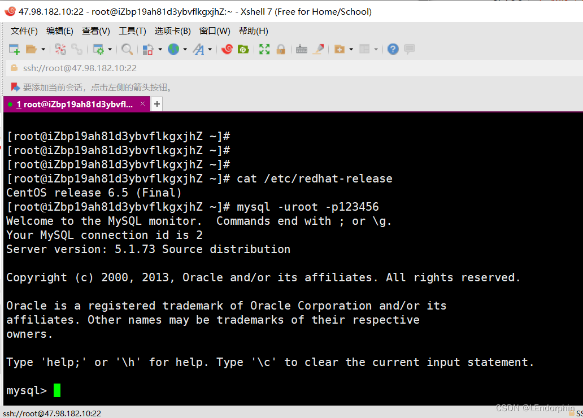Click the Xshell logo in title bar
This screenshot has width=583, height=418.
(x=10, y=11)
